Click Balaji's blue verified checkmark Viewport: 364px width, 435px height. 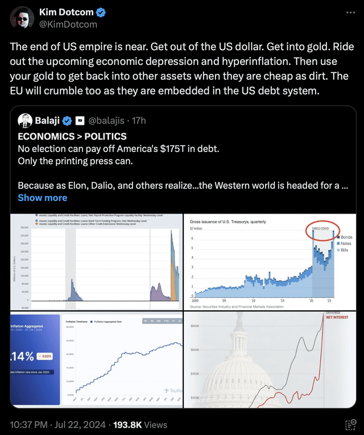click(67, 121)
